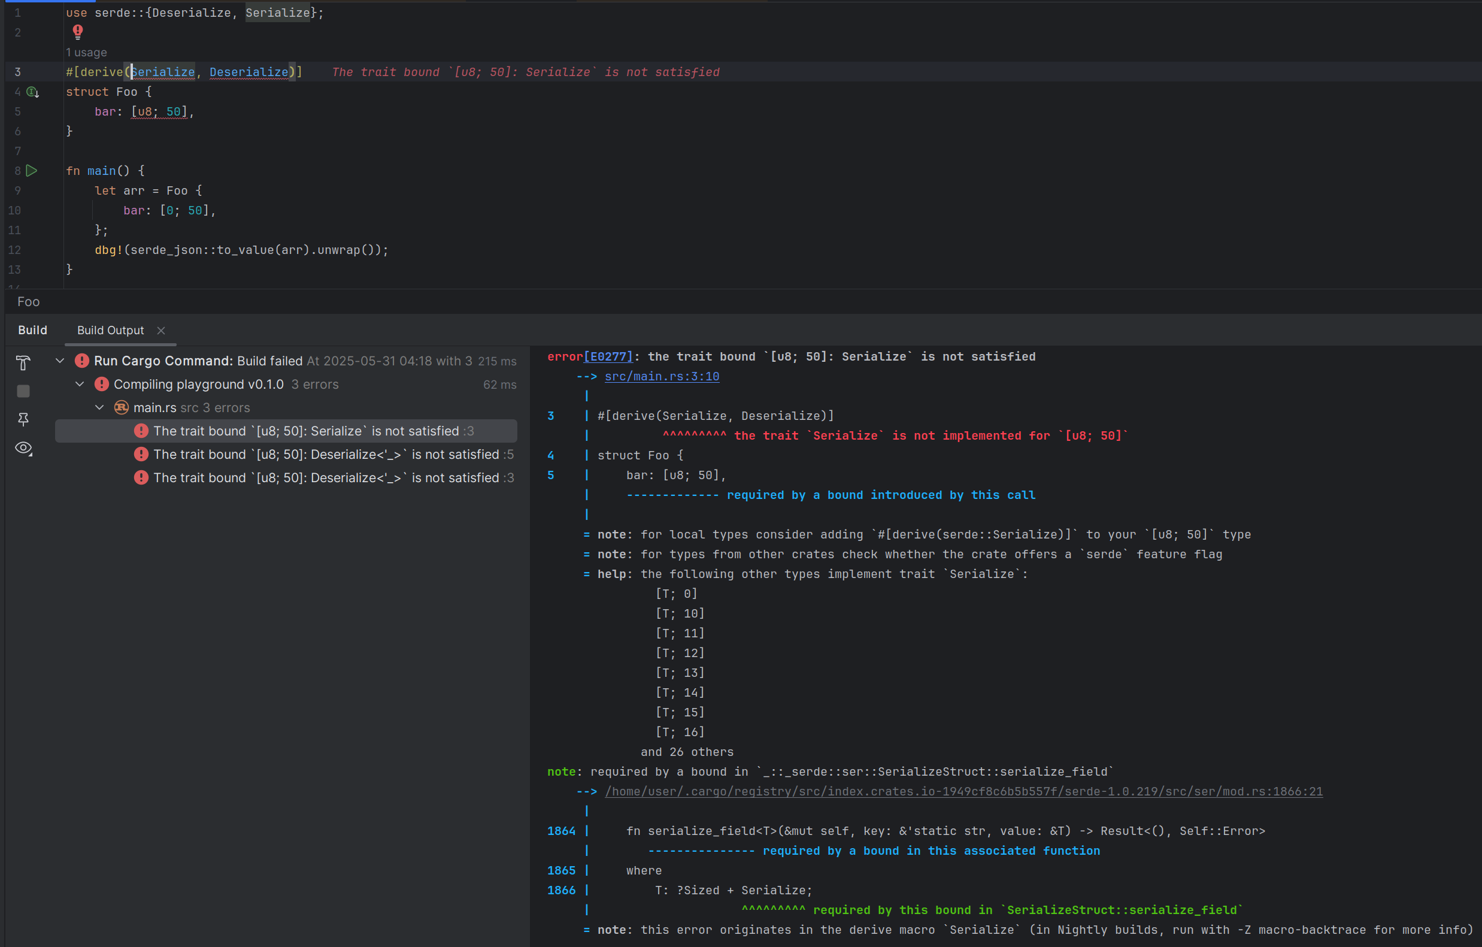The width and height of the screenshot is (1482, 947).
Task: Click the 1 usage inlay hint
Action: tap(86, 52)
